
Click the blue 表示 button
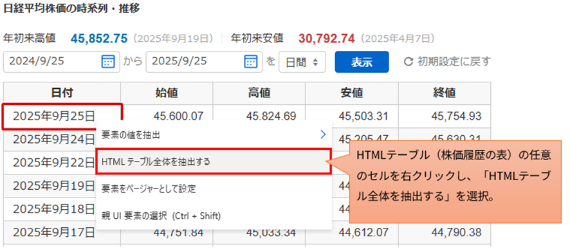(x=362, y=62)
